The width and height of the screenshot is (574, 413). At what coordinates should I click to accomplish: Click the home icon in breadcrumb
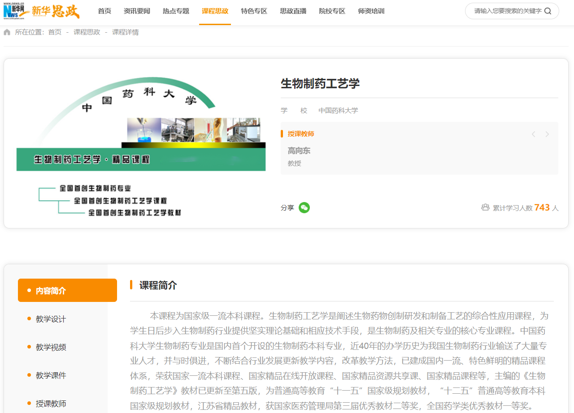[7, 32]
